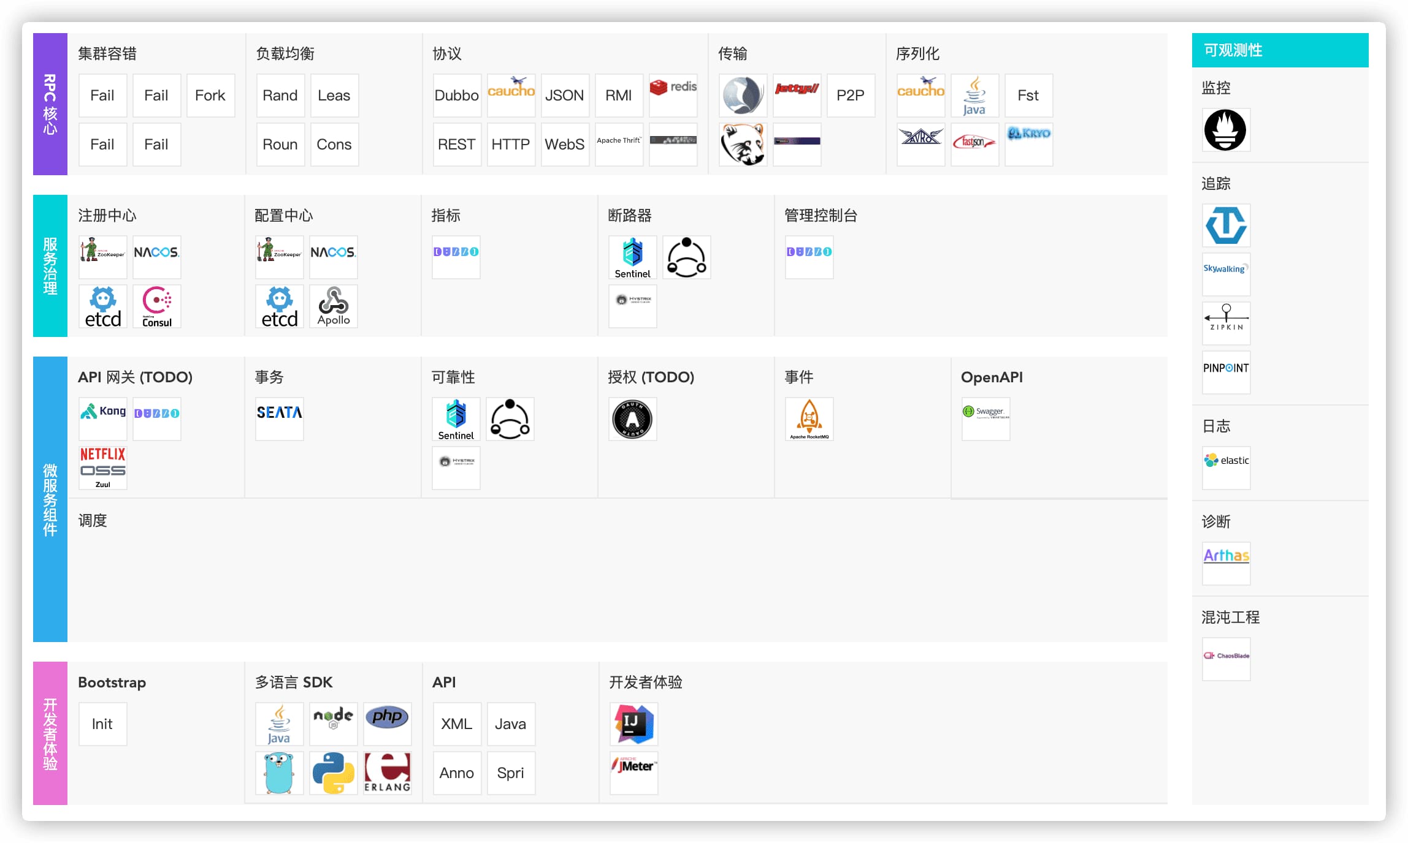Viewport: 1408px width, 843px height.
Task: Click the JMeter logo tile
Action: [634, 773]
